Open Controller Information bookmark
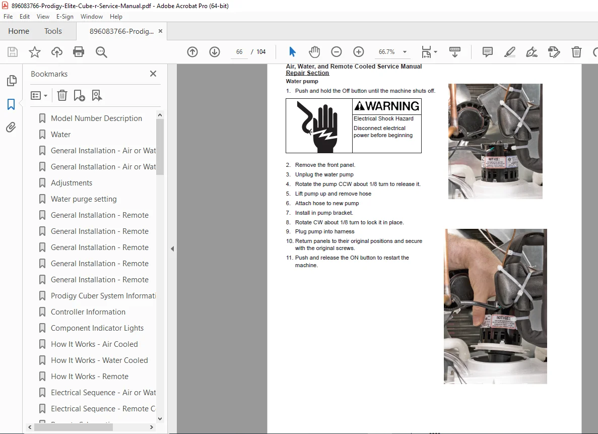Image resolution: width=598 pixels, height=434 pixels. click(x=88, y=312)
